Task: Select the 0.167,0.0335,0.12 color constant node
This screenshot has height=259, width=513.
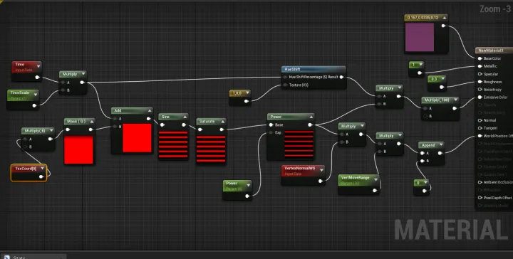Action: (426, 34)
